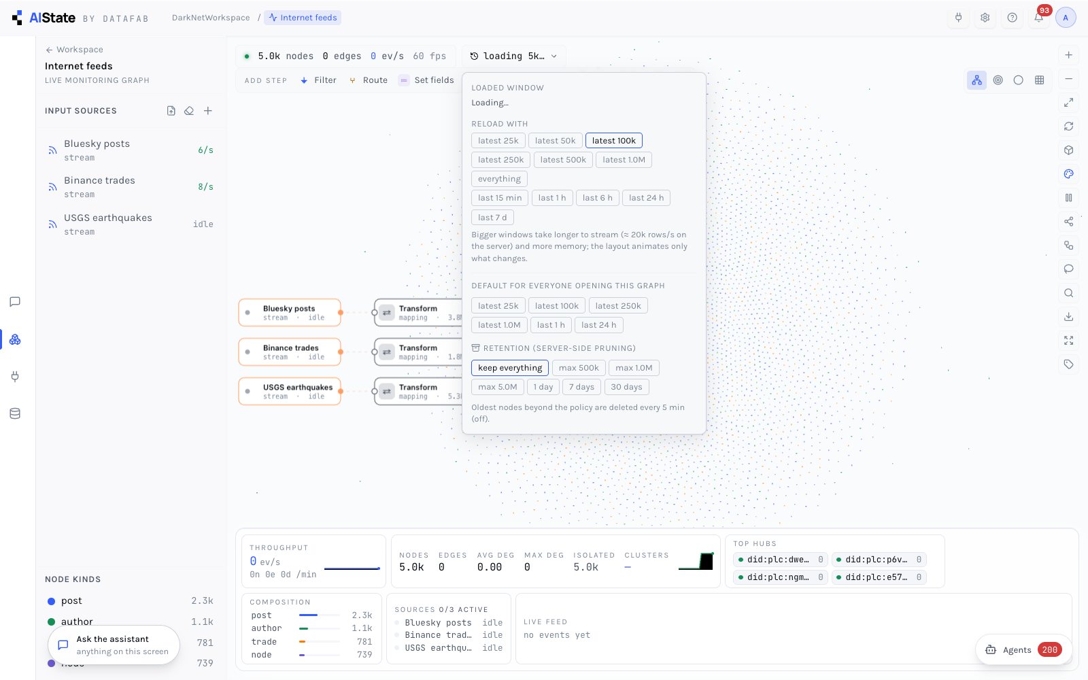The width and height of the screenshot is (1088, 680).
Task: Reload with 'everything' window
Action: 499,179
